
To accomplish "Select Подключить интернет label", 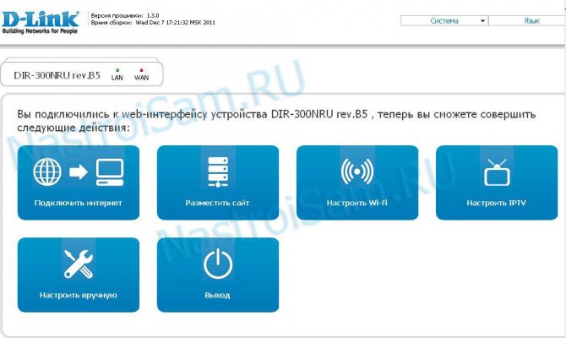I will (78, 203).
